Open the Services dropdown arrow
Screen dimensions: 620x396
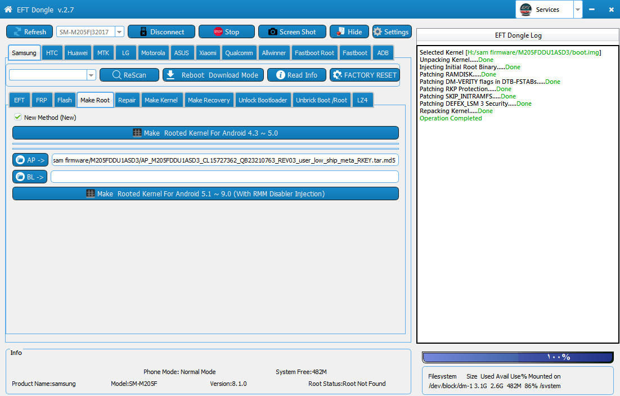coord(578,10)
